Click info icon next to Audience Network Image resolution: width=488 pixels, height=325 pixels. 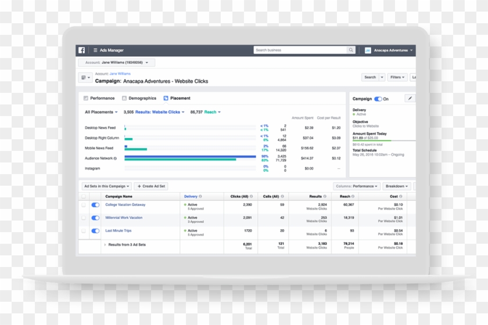click(115, 158)
